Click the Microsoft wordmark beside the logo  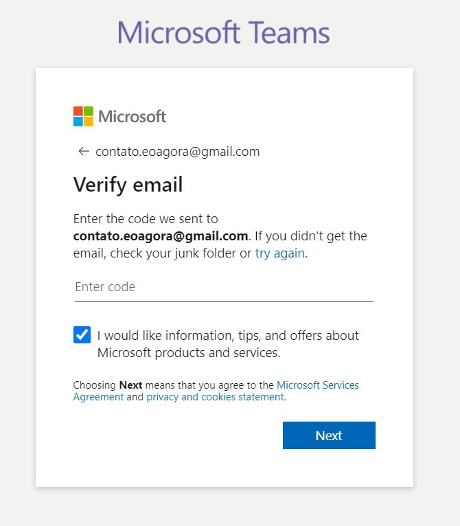pos(132,117)
